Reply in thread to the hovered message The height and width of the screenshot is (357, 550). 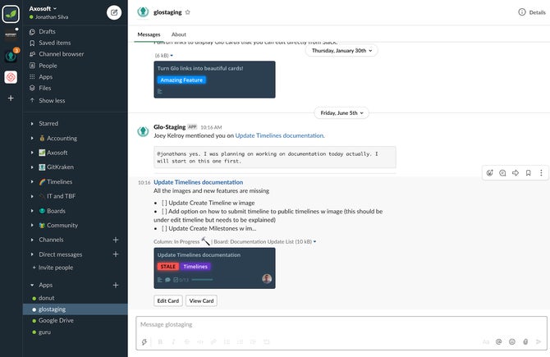click(502, 173)
